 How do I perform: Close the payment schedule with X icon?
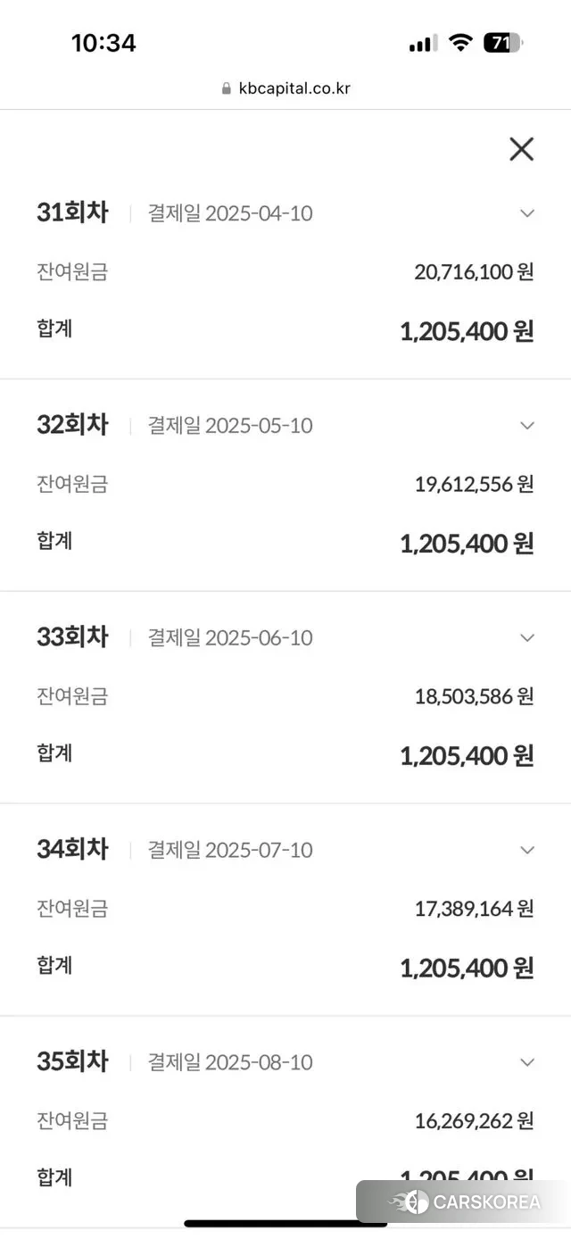tap(521, 149)
